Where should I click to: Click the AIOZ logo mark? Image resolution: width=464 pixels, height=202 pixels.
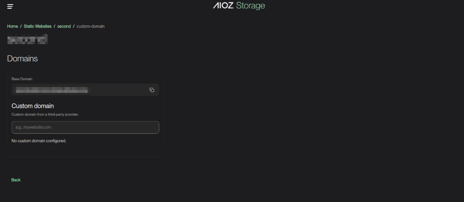[223, 6]
